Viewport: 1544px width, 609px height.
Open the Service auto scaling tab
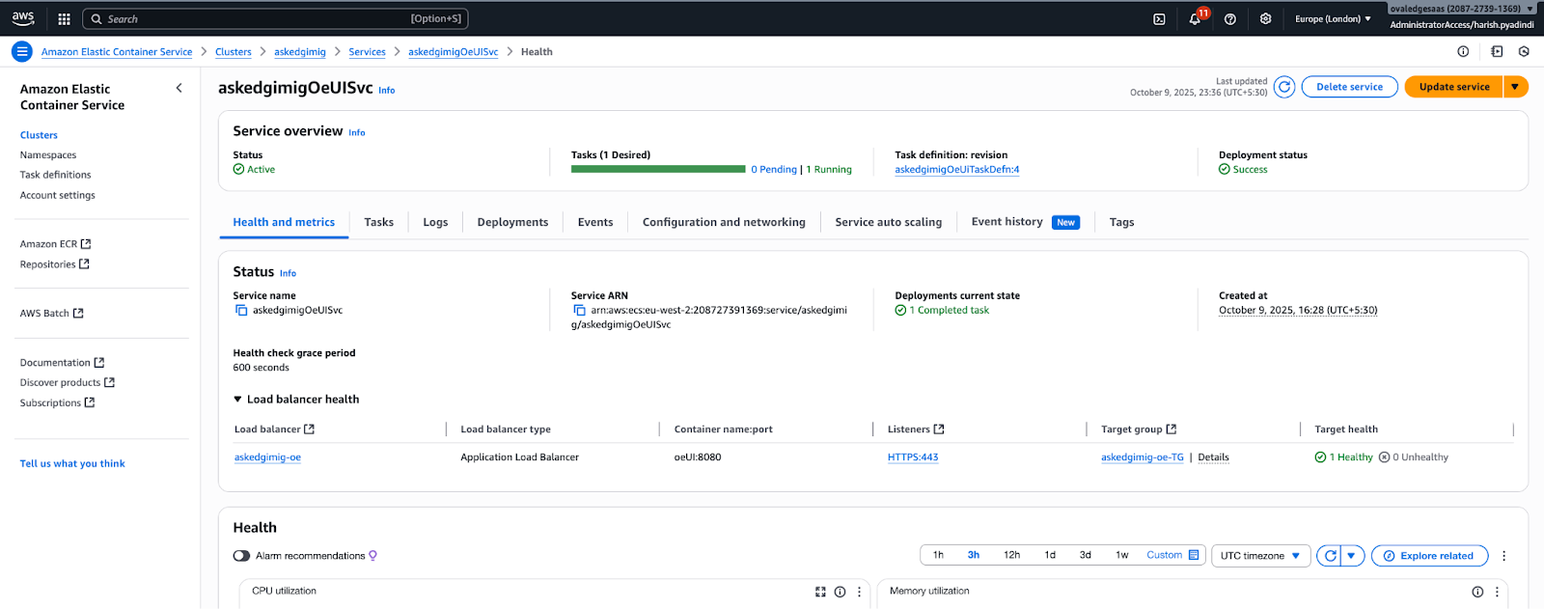(x=888, y=222)
